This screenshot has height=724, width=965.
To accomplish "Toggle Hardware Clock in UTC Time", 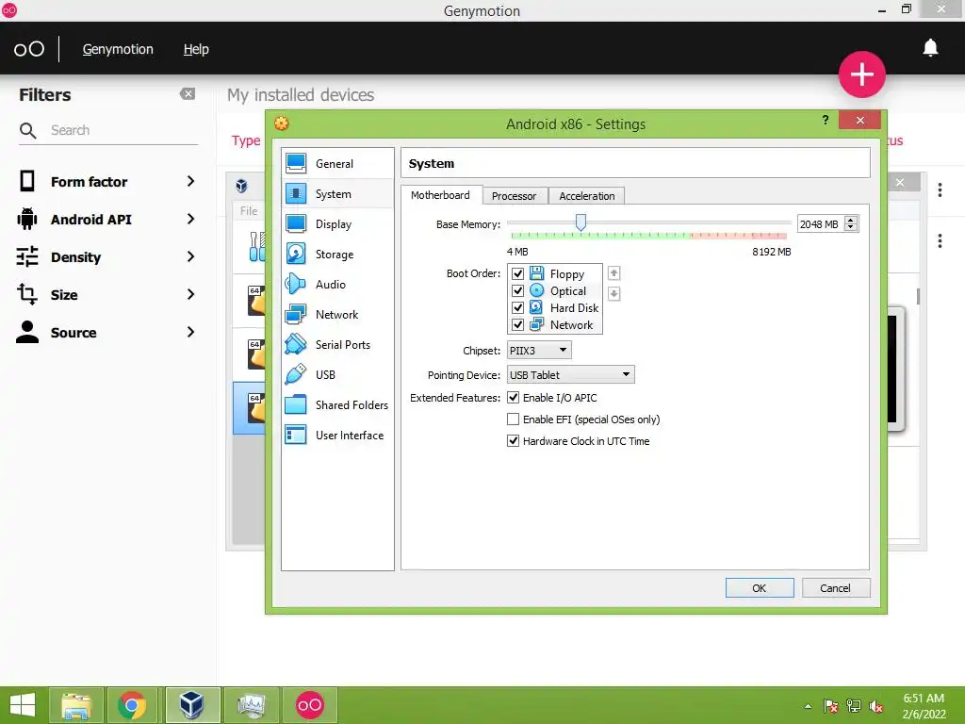I will (513, 441).
